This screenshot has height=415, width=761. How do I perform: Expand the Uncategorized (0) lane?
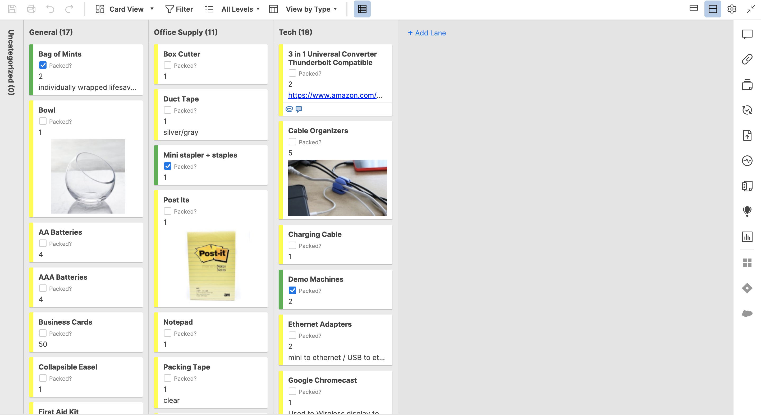click(x=11, y=62)
